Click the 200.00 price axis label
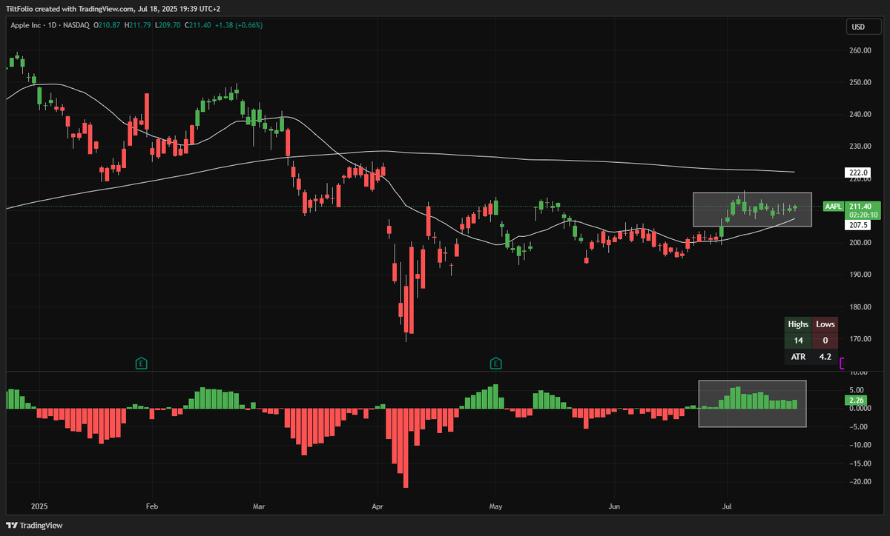This screenshot has width=890, height=536. (x=859, y=243)
